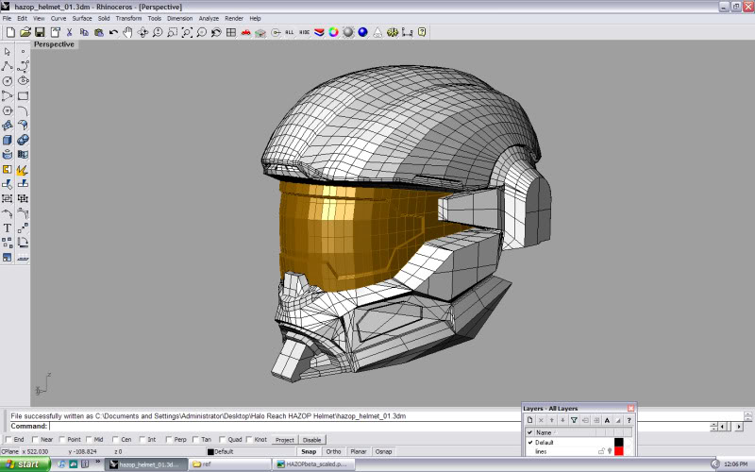Viewport: 755px width, 472px height.
Task: Toggle Snap in the status bar
Action: click(309, 451)
